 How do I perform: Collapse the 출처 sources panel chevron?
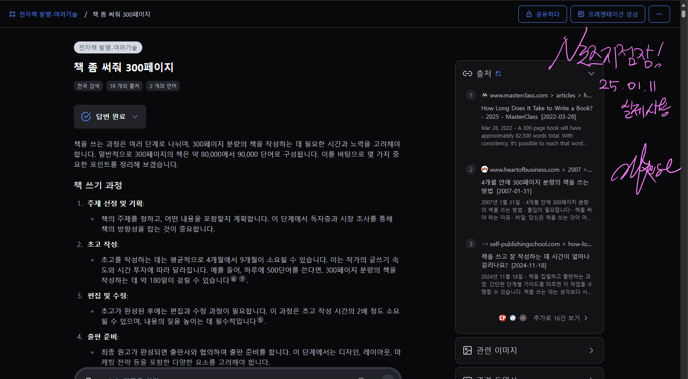(591, 73)
